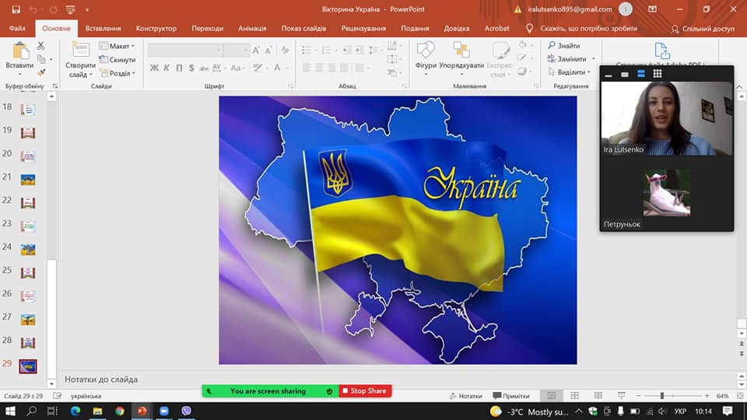Open Windows Start menu
Image resolution: width=747 pixels, height=420 pixels.
click(10, 411)
